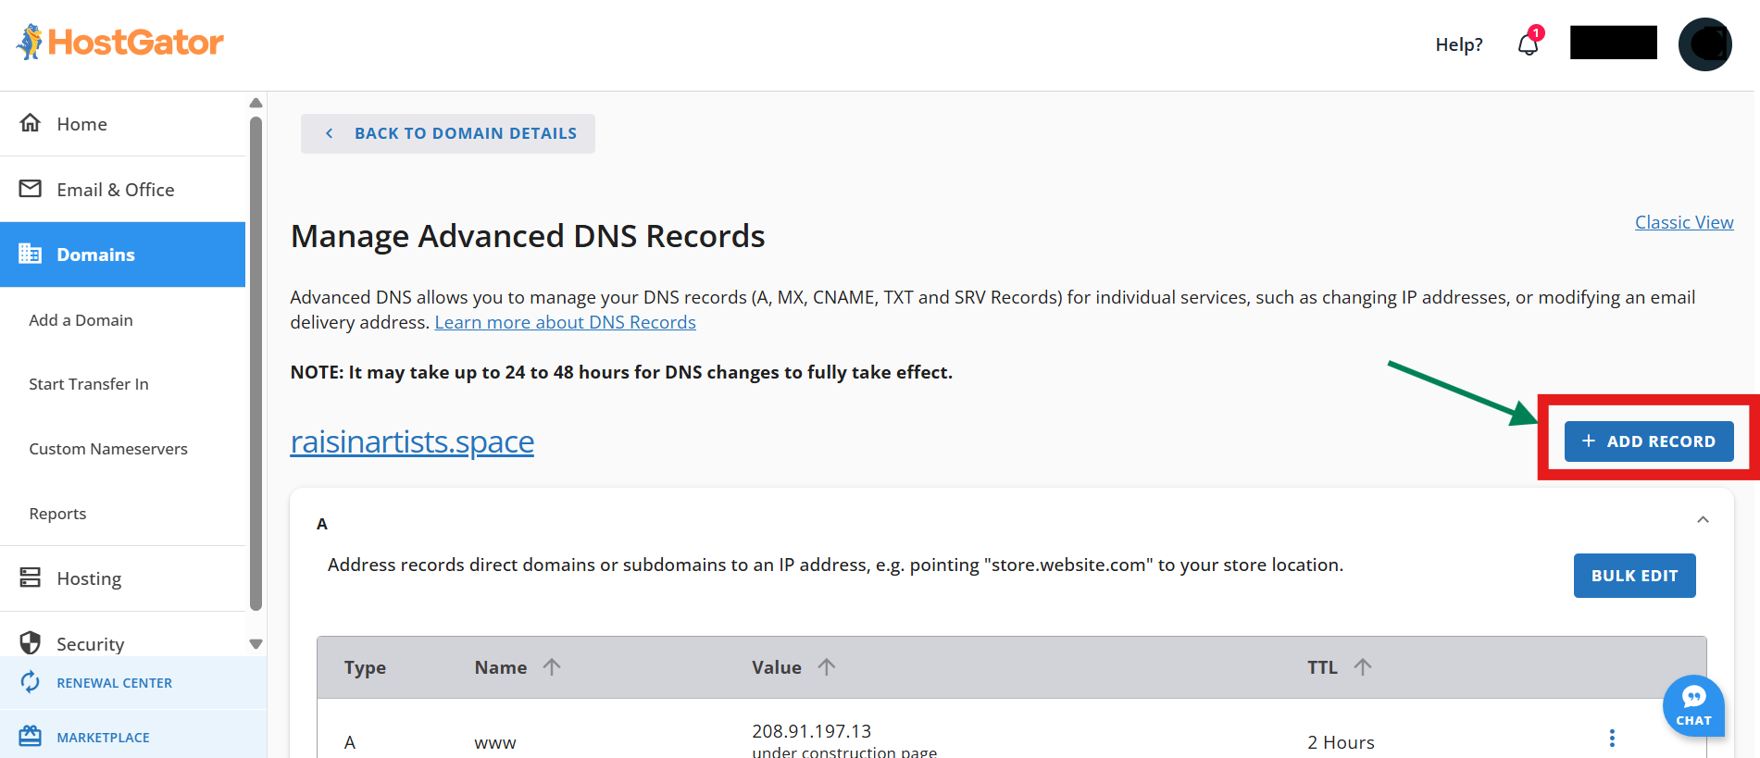Click the Security shield icon

point(31,642)
